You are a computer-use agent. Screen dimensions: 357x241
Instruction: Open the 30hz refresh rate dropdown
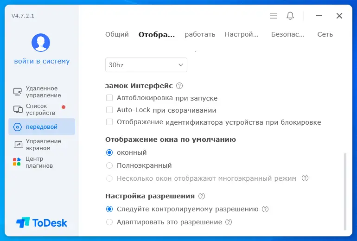[x=146, y=65]
